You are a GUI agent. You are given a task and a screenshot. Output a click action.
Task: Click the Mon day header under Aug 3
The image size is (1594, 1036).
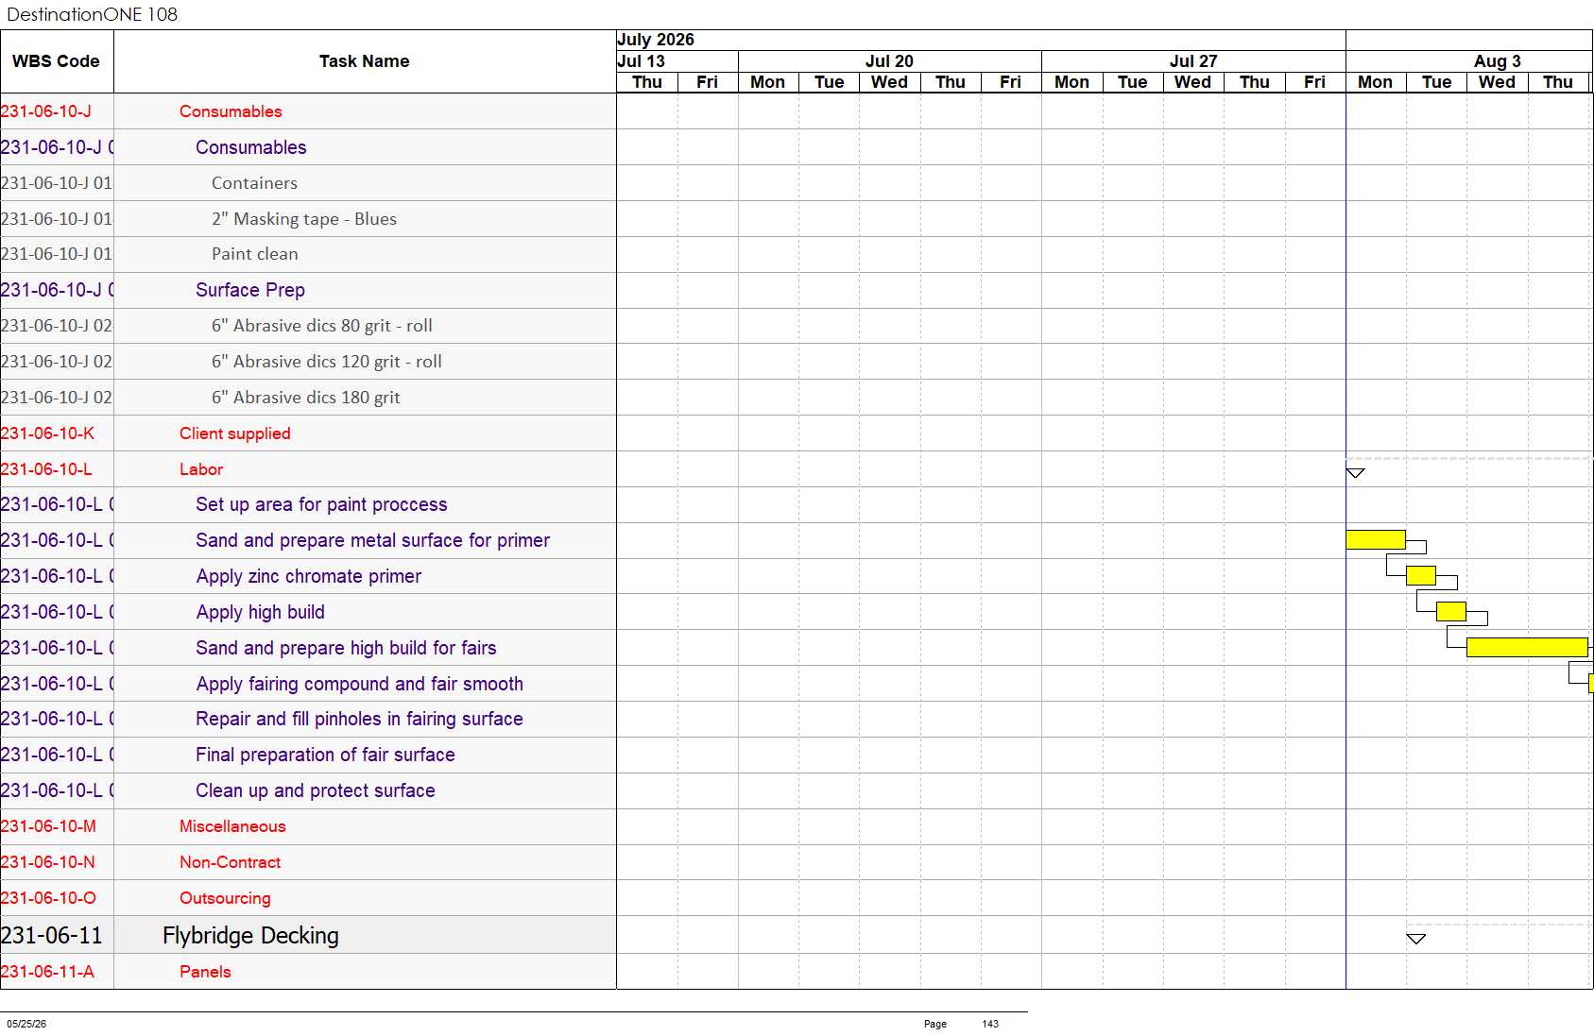click(1376, 82)
